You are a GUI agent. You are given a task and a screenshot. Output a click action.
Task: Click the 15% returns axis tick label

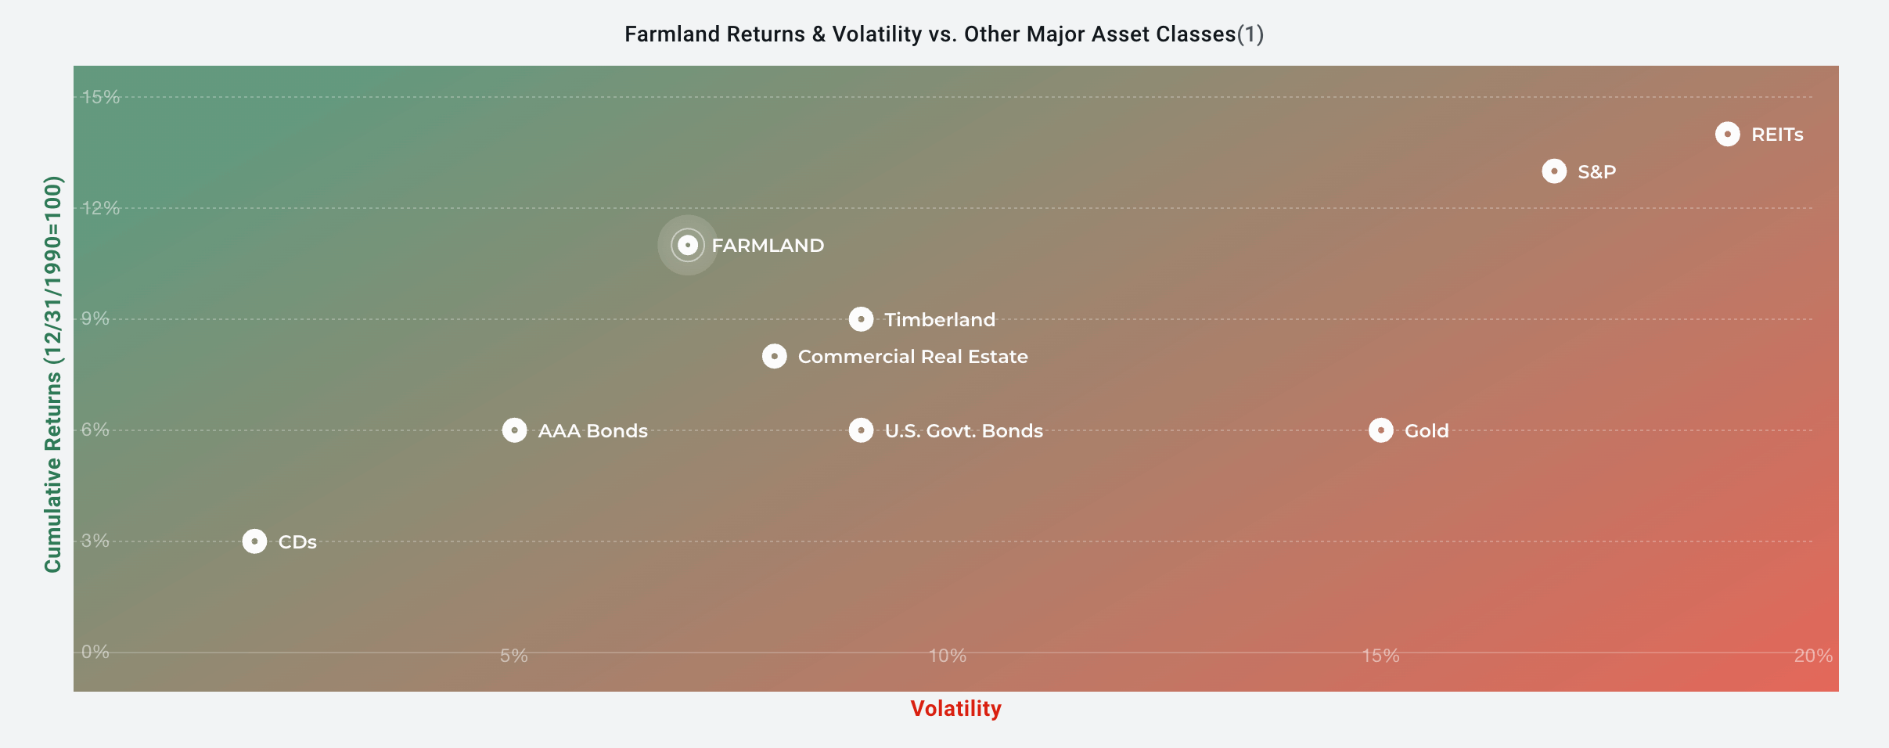click(x=101, y=97)
